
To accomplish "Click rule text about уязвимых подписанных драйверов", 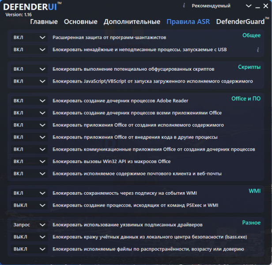I will coord(128,225).
